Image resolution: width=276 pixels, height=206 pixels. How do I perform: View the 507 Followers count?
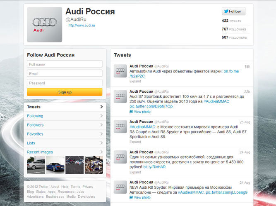(234, 37)
